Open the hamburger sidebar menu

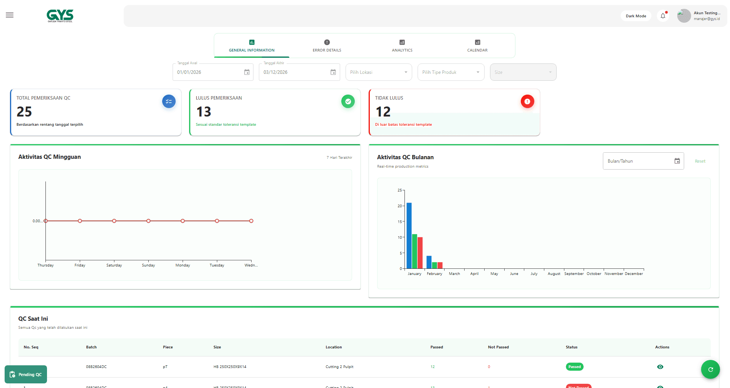[x=10, y=15]
